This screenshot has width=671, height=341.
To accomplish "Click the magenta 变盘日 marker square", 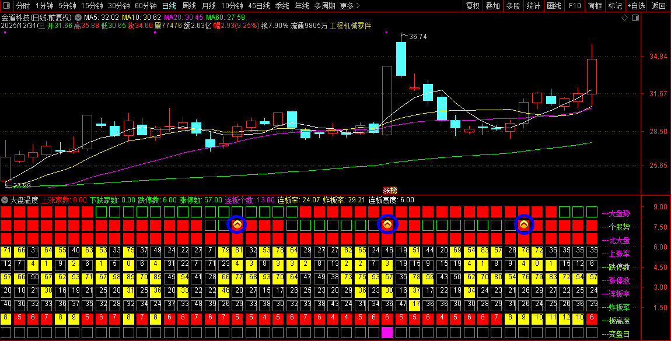I will 387,332.
